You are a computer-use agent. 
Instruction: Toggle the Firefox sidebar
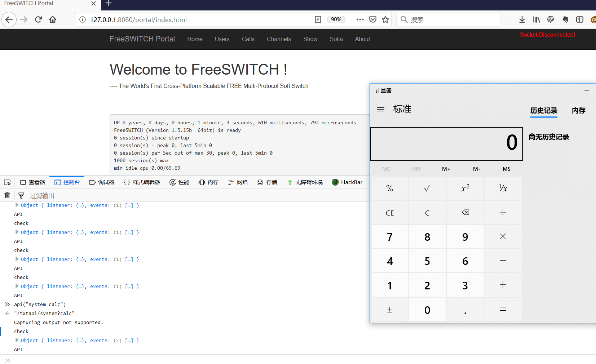580,19
